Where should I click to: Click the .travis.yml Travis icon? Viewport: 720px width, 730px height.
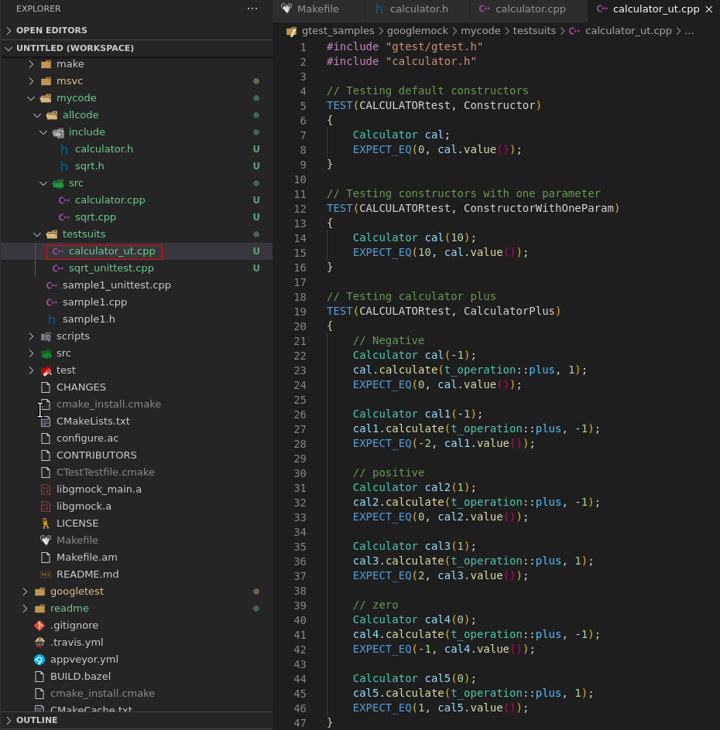pos(39,643)
